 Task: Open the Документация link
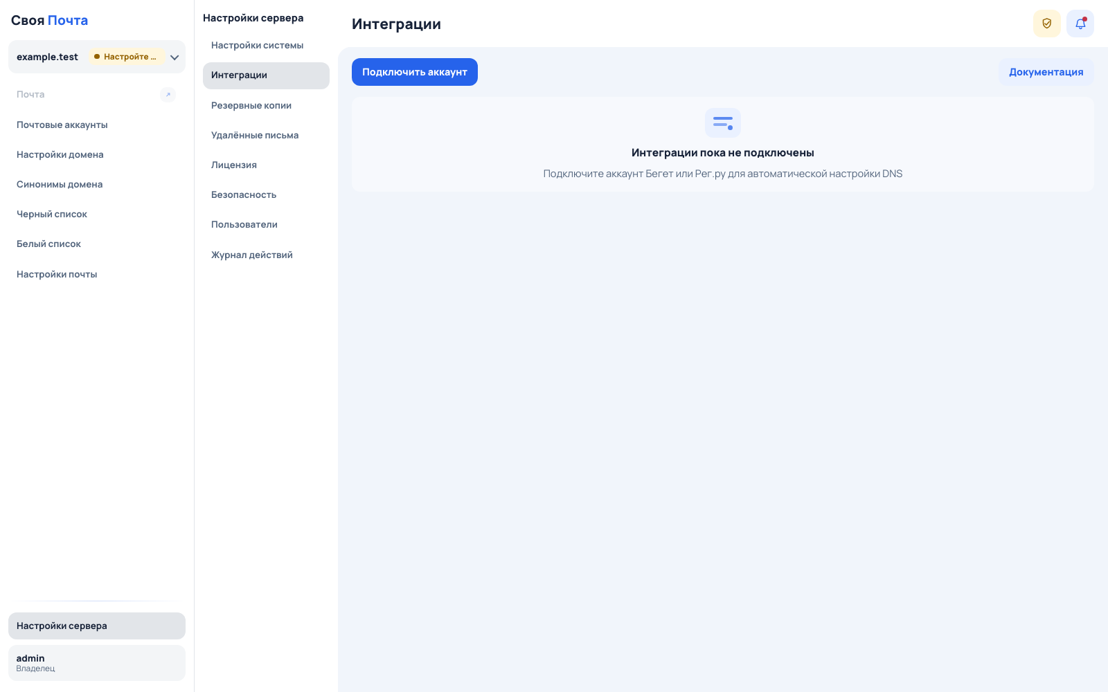coord(1046,72)
